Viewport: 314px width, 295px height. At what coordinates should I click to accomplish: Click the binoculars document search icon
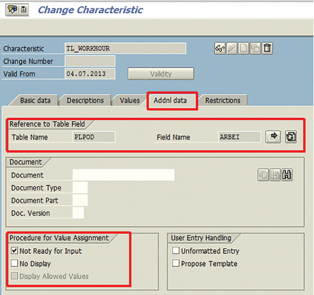[x=287, y=175]
